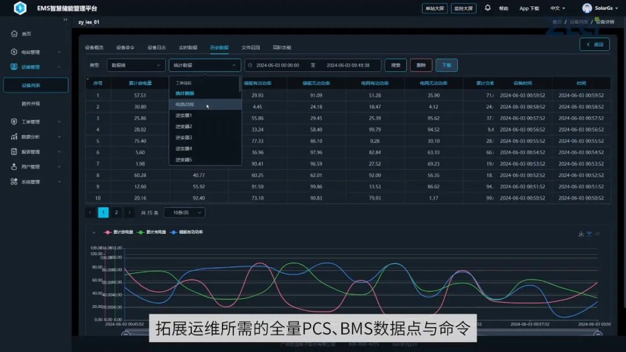The width and height of the screenshot is (626, 352).
Task: Switch chart to bar view icon
Action: [597, 234]
